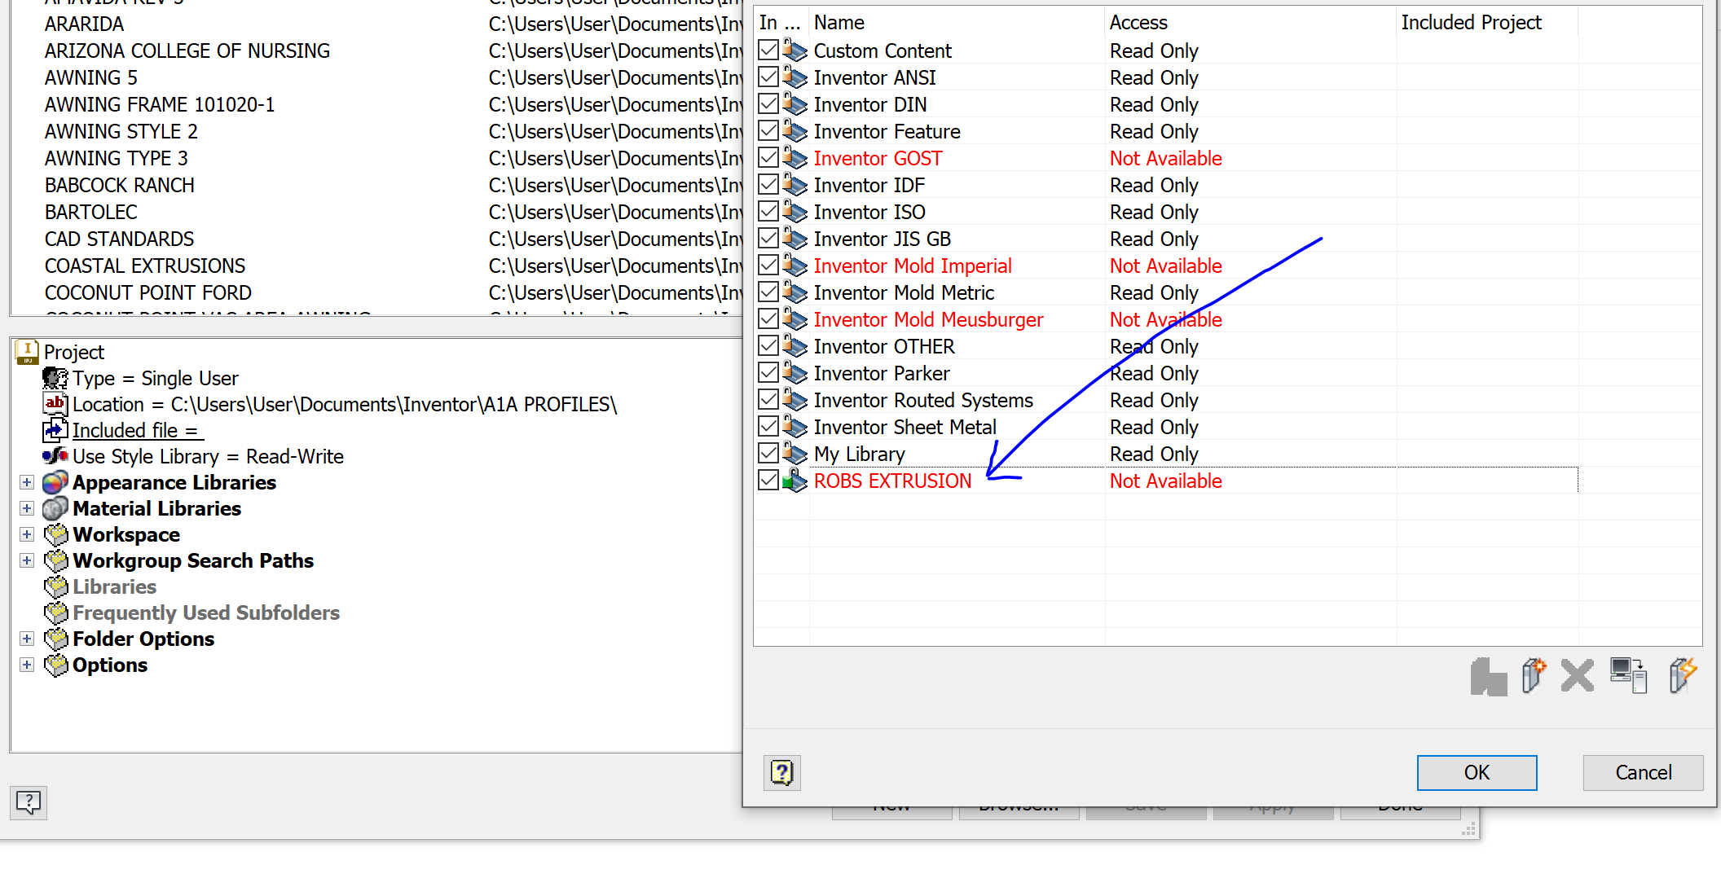Select the Inventor Sheet Metal library row
This screenshot has width=1721, height=887.
pyautogui.click(x=905, y=426)
